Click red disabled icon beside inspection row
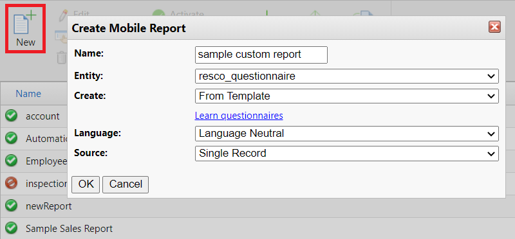This screenshot has width=515, height=239. pyautogui.click(x=11, y=183)
